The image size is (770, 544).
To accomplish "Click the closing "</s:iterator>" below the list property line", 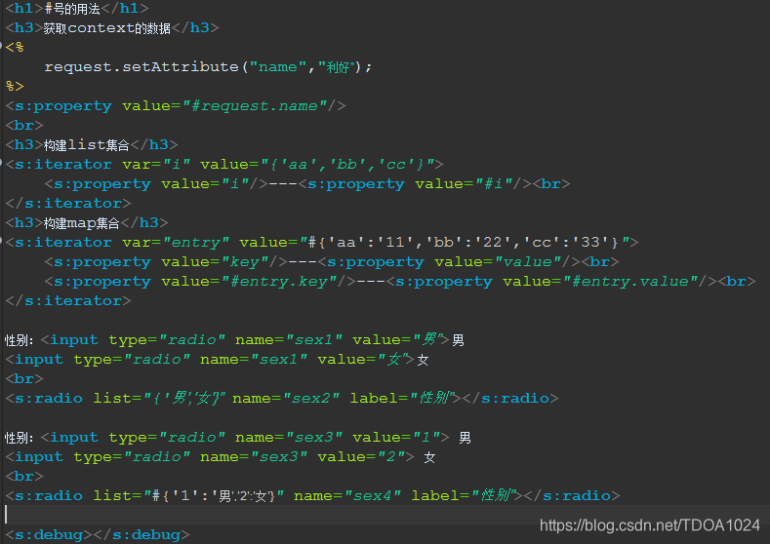I will click(x=68, y=203).
